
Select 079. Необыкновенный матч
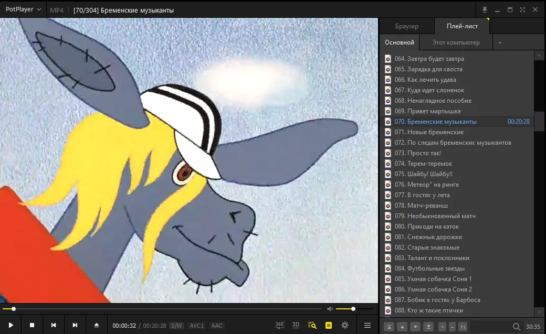coord(458,216)
